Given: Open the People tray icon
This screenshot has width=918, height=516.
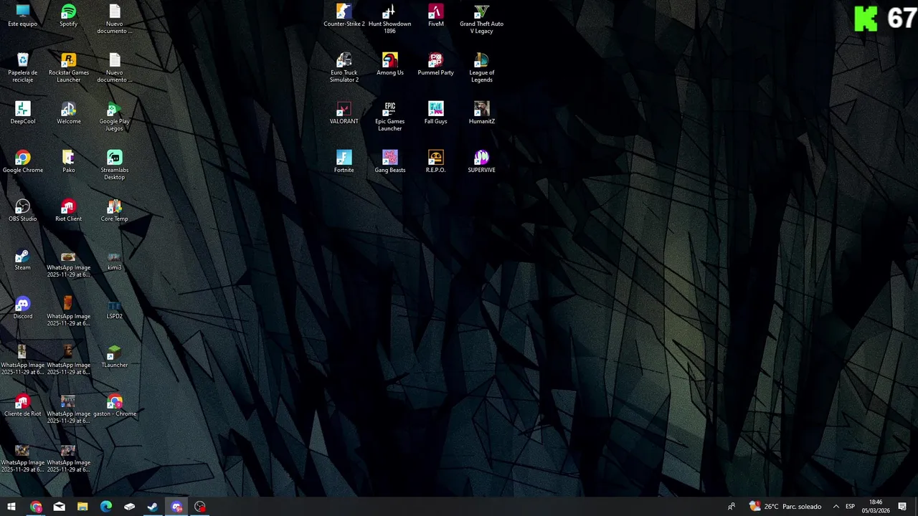Looking at the screenshot, I should tap(731, 507).
